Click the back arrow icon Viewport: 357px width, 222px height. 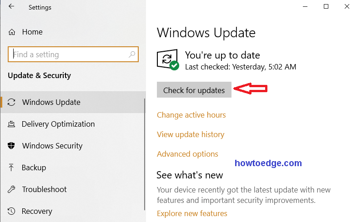(x=11, y=7)
